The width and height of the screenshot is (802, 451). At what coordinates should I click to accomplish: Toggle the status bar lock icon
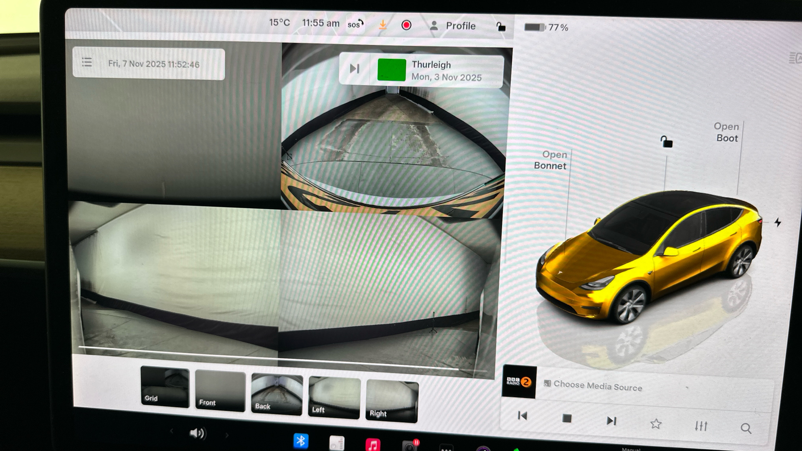(500, 27)
